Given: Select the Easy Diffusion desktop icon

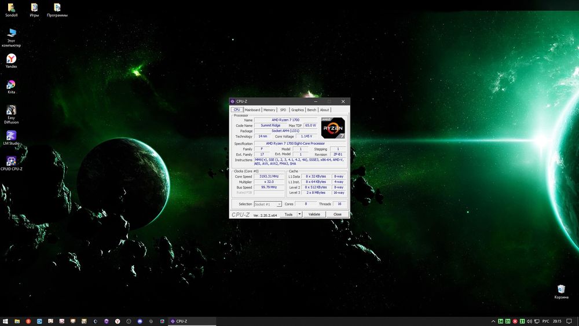Looking at the screenshot, I should point(11,115).
